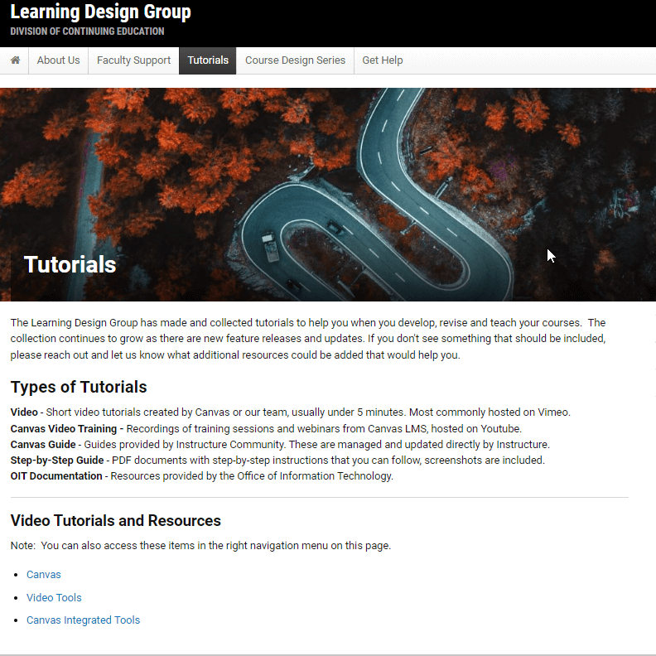The image size is (656, 656).
Task: Select the active Tutorials tab
Action: pos(208,60)
